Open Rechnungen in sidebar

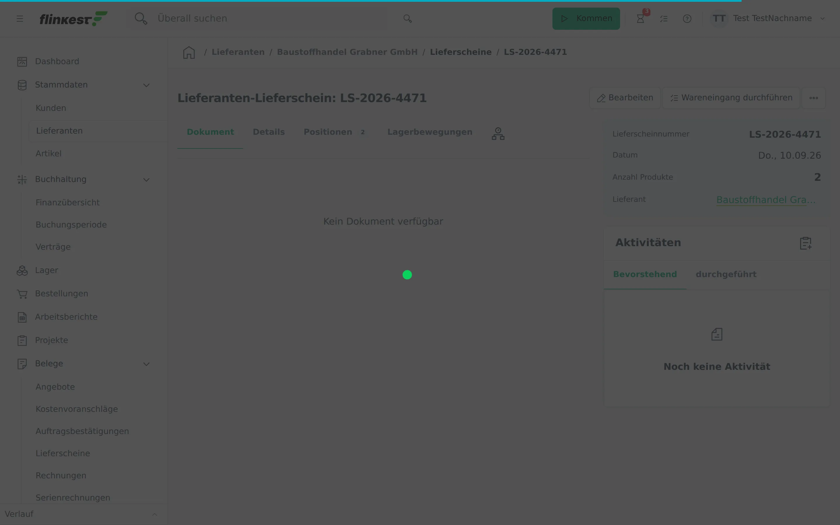tap(61, 476)
